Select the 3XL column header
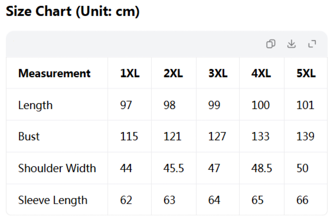Screen dimensions: 330x224 click(x=218, y=73)
